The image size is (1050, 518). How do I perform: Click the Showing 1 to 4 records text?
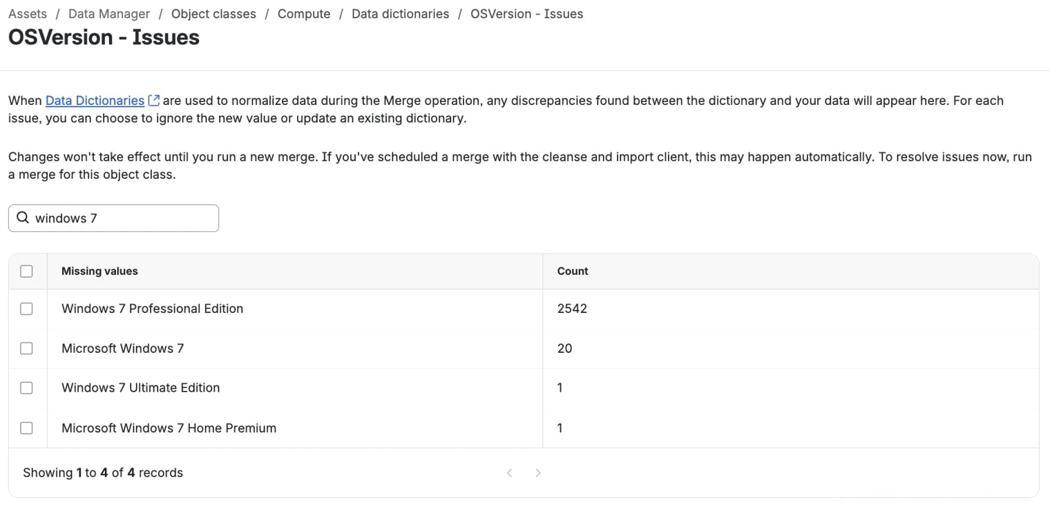click(x=103, y=473)
